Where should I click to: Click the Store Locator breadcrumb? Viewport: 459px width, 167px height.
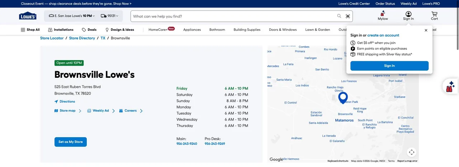click(x=52, y=38)
